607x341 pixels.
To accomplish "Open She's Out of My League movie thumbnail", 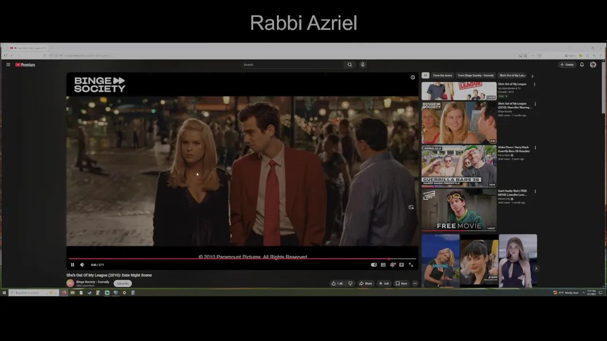I will pos(459,91).
